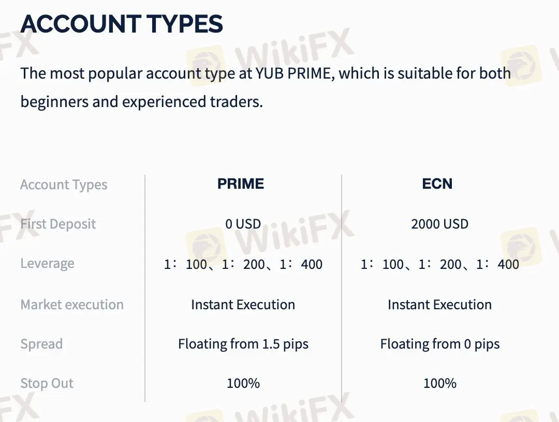Click the 0 USD deposit value
559x422 pixels.
pos(243,224)
